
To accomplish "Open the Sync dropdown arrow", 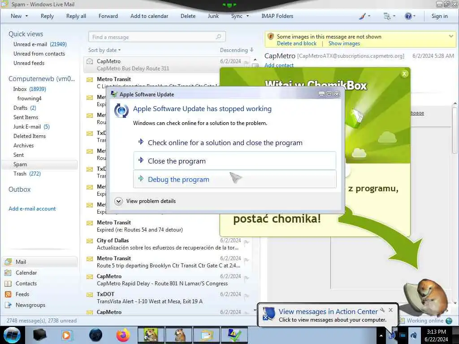I will point(247,16).
